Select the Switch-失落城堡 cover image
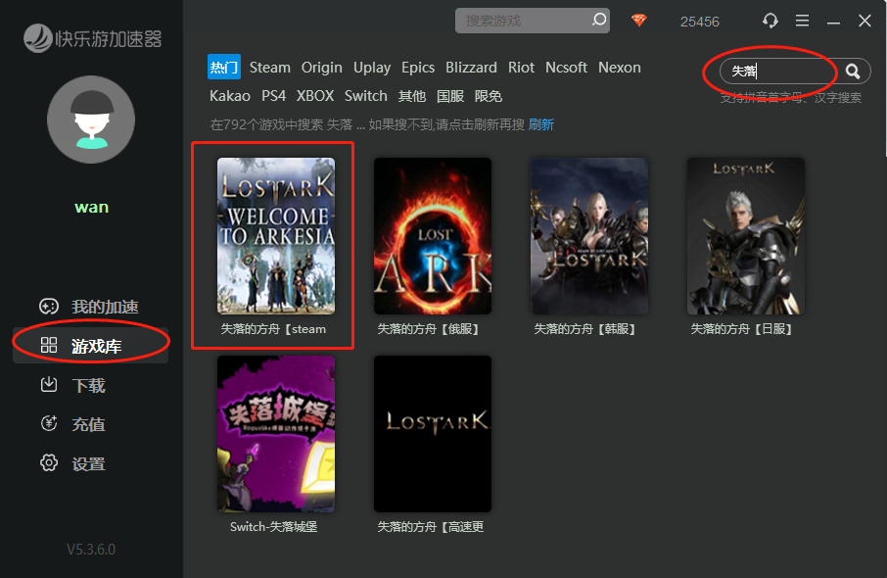887x578 pixels. (x=276, y=434)
